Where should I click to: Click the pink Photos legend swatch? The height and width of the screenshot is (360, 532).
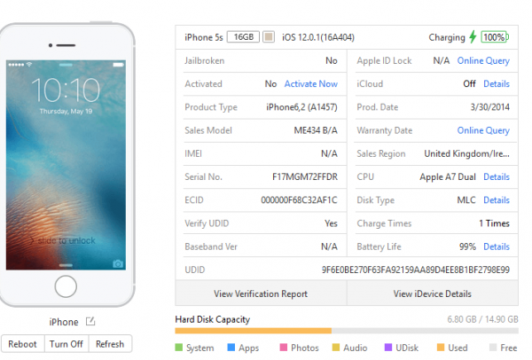284,348
